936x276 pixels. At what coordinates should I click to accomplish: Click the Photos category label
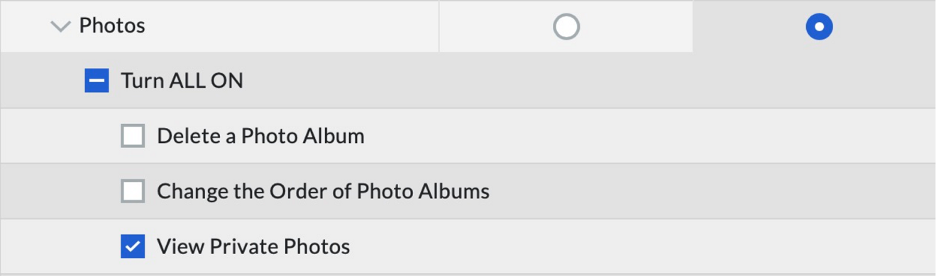pos(112,26)
